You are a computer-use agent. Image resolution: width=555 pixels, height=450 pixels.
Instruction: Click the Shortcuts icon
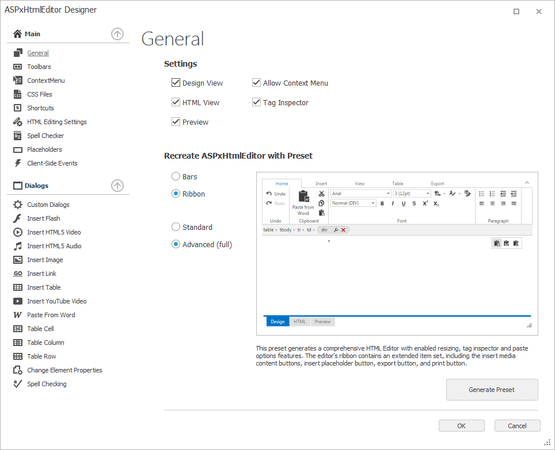(x=18, y=108)
